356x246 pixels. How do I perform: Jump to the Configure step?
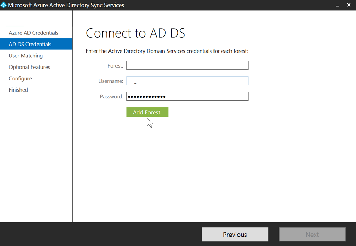(20, 78)
